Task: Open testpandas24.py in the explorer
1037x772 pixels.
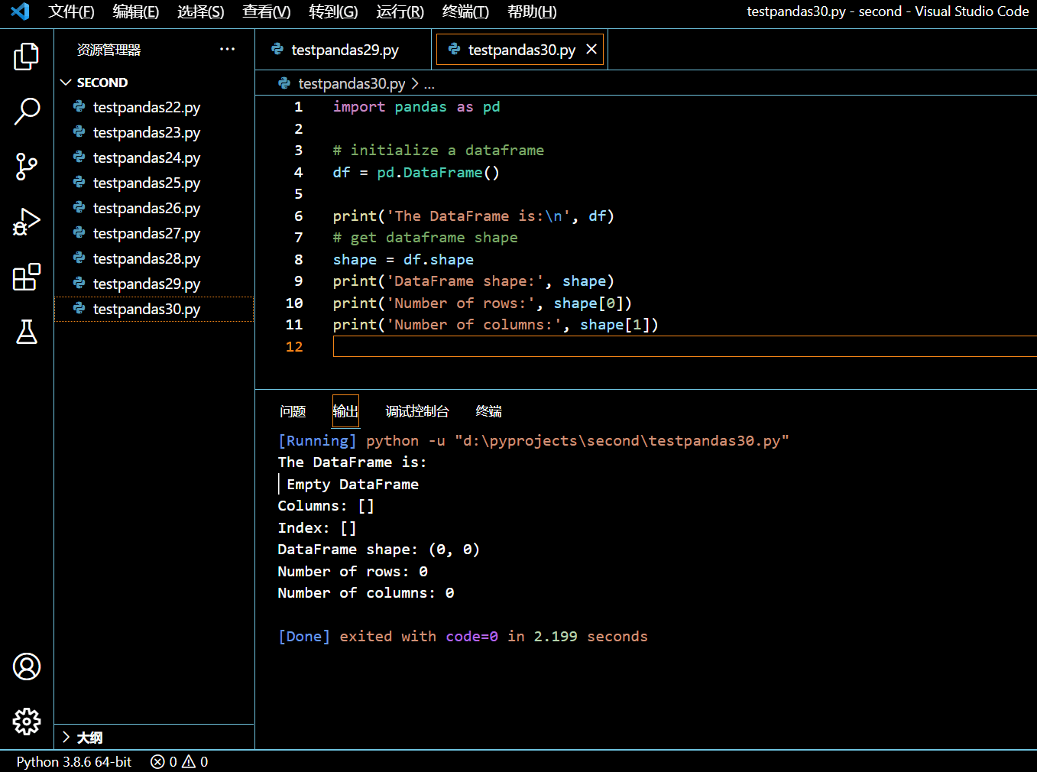Action: tap(154, 158)
